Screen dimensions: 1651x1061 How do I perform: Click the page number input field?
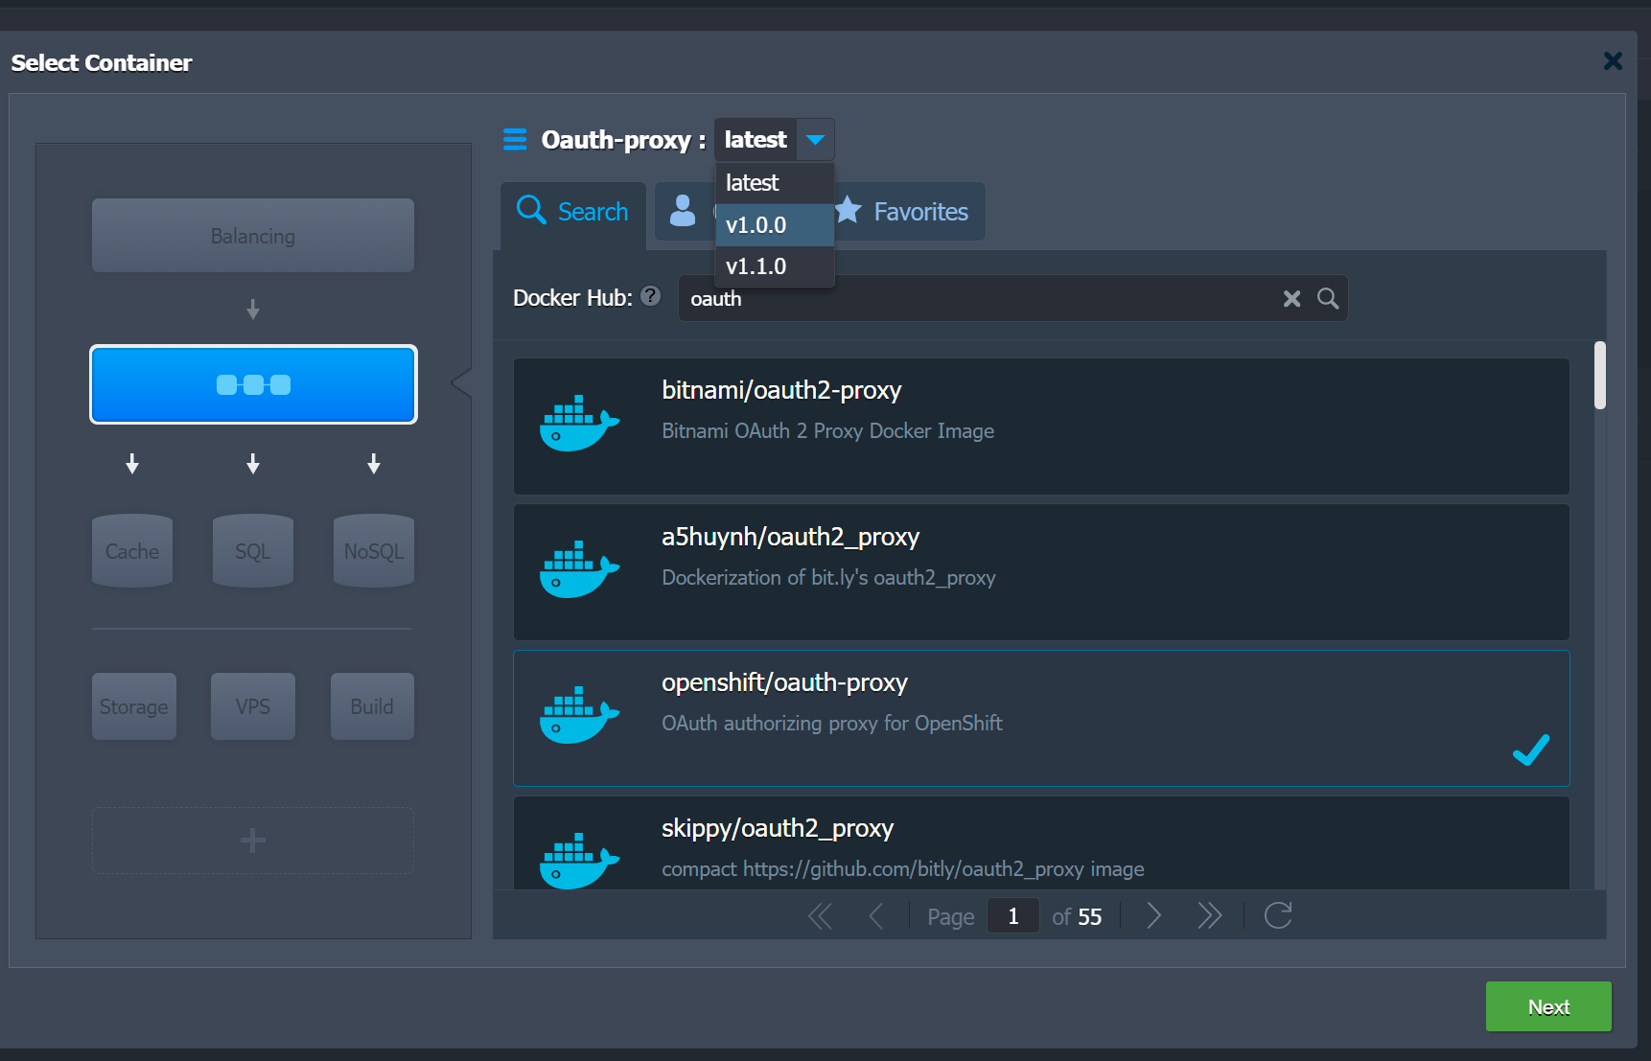(x=1012, y=916)
